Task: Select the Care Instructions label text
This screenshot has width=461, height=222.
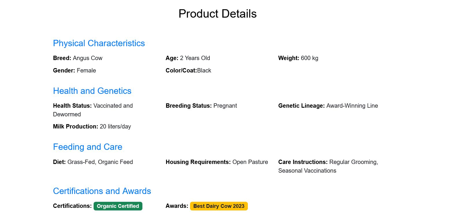Action: click(303, 162)
